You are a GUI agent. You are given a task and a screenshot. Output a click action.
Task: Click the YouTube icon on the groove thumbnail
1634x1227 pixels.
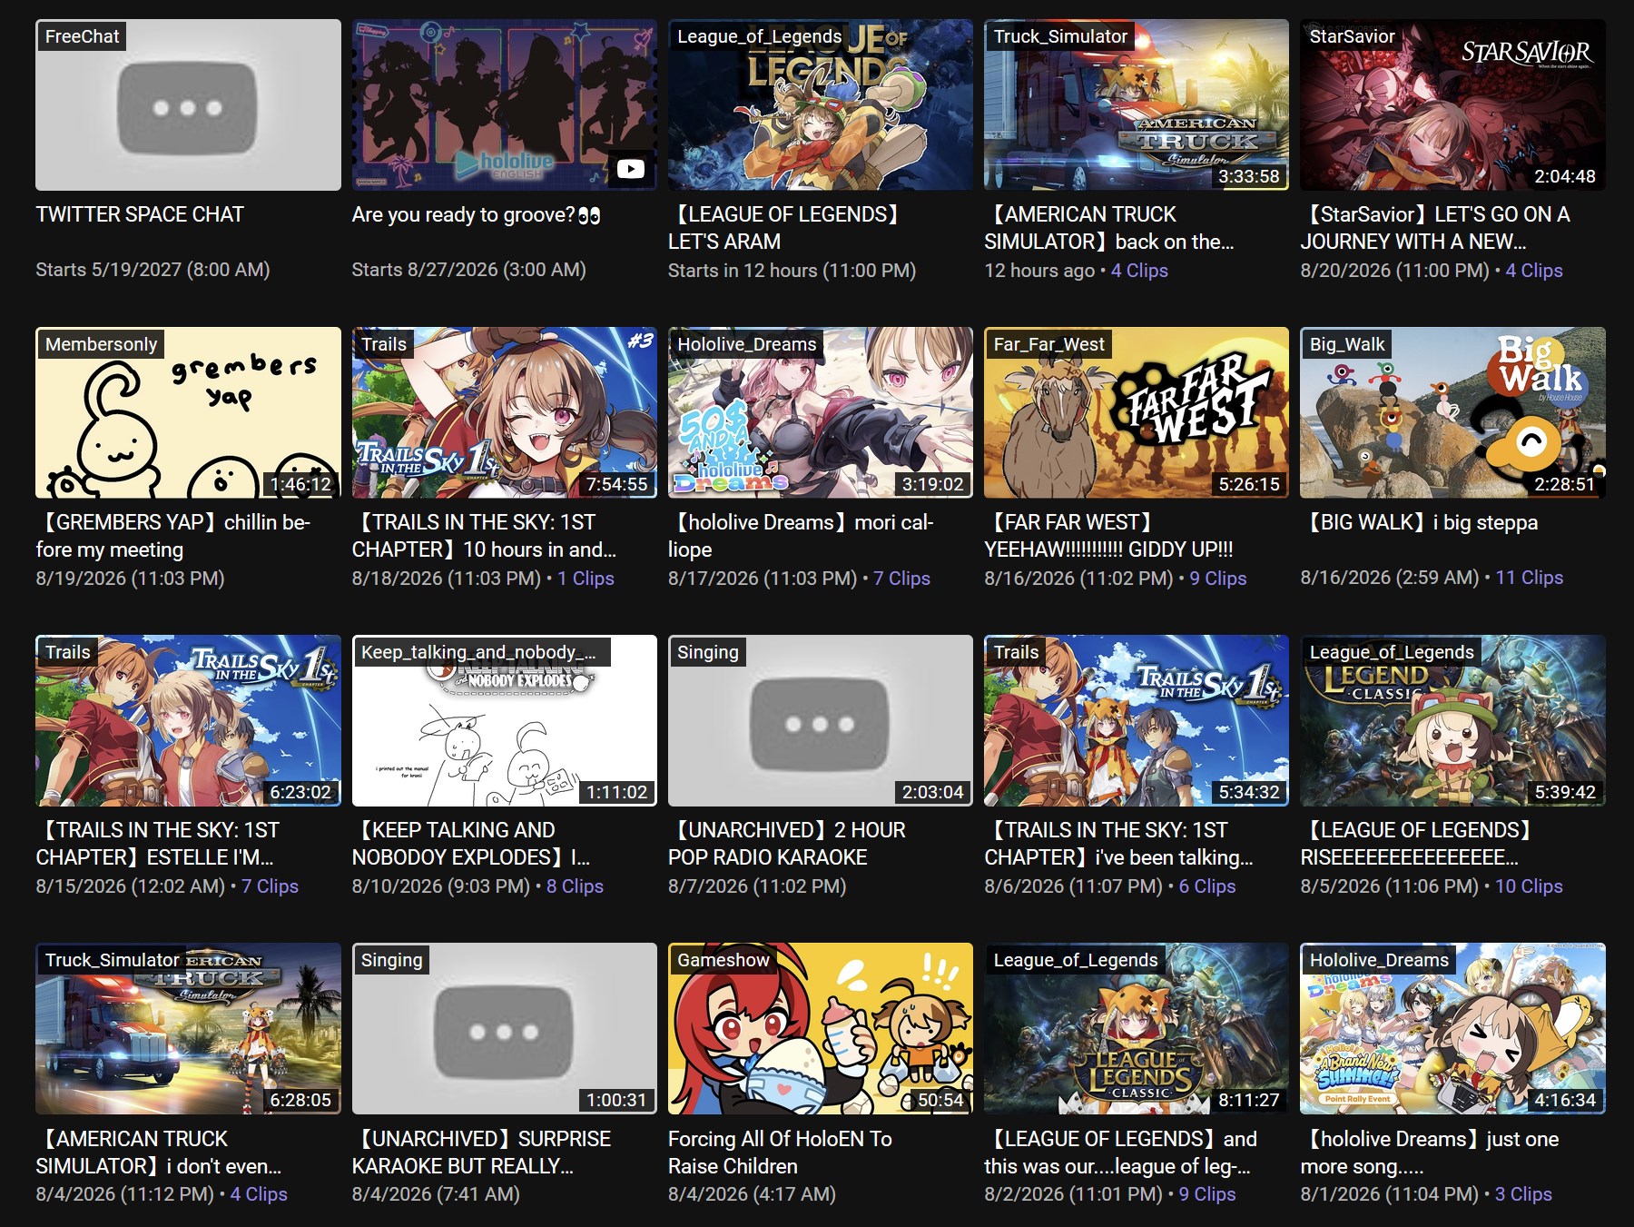click(x=630, y=169)
